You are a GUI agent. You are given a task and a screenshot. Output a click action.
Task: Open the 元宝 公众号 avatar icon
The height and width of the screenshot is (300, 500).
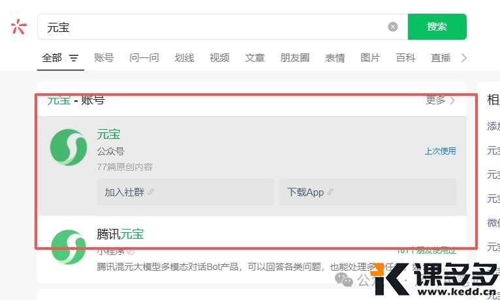[69, 147]
